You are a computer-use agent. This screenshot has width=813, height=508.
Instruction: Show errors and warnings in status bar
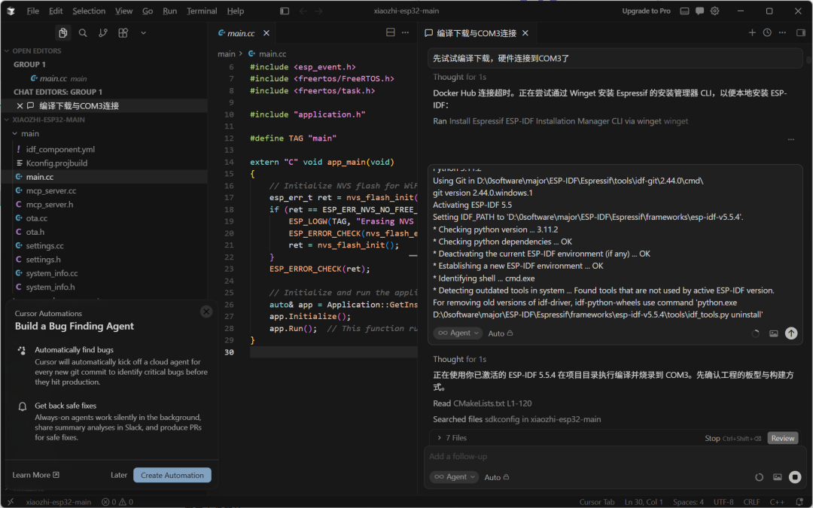(x=117, y=502)
